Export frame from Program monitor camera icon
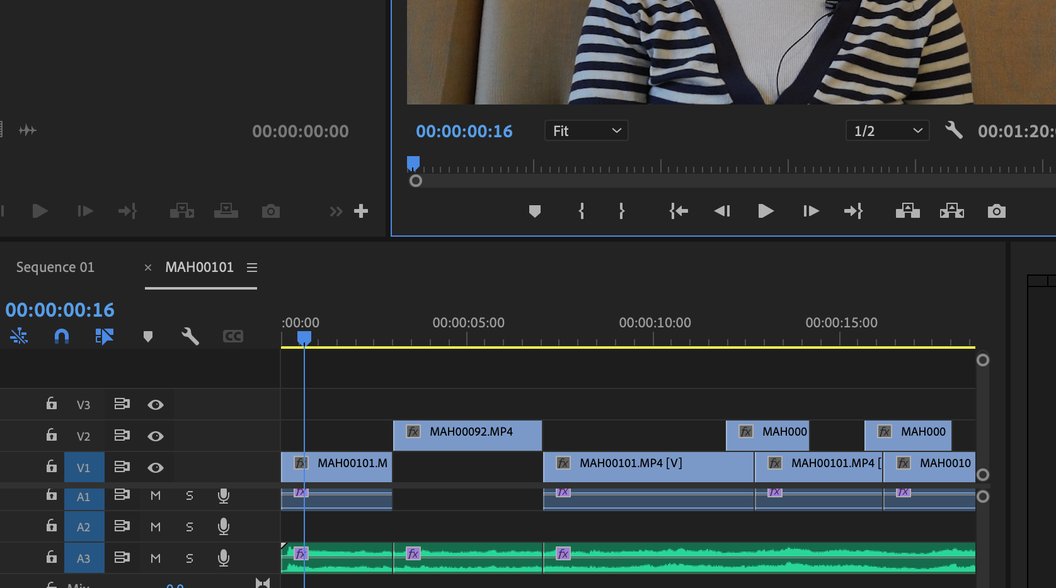The image size is (1056, 588). [x=997, y=211]
